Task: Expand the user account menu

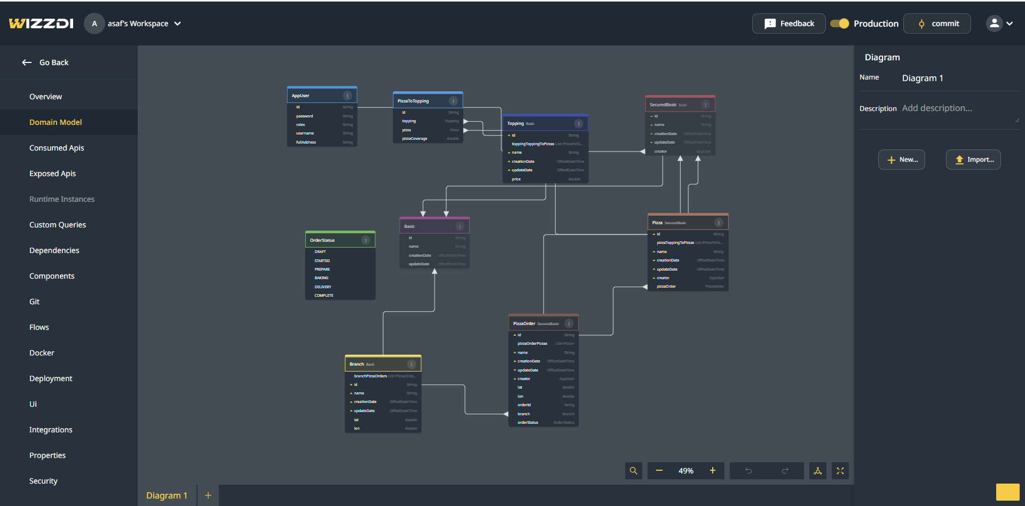Action: point(999,23)
